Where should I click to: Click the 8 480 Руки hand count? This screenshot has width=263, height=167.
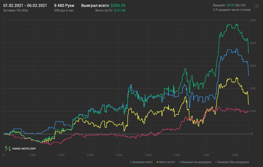(64, 6)
